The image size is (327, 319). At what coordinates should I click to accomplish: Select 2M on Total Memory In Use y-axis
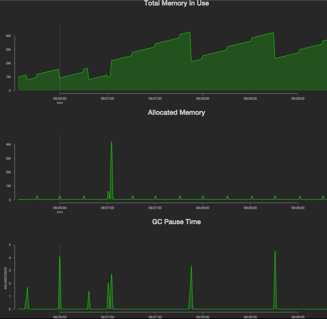(8, 63)
